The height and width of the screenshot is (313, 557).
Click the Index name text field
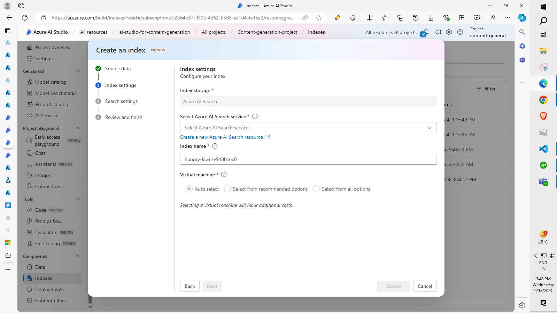308,159
